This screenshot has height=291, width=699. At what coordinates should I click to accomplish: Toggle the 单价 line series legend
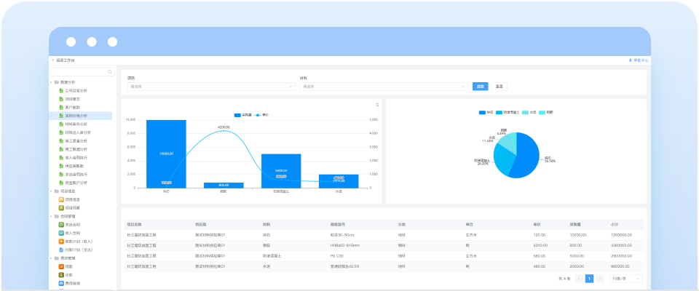261,115
